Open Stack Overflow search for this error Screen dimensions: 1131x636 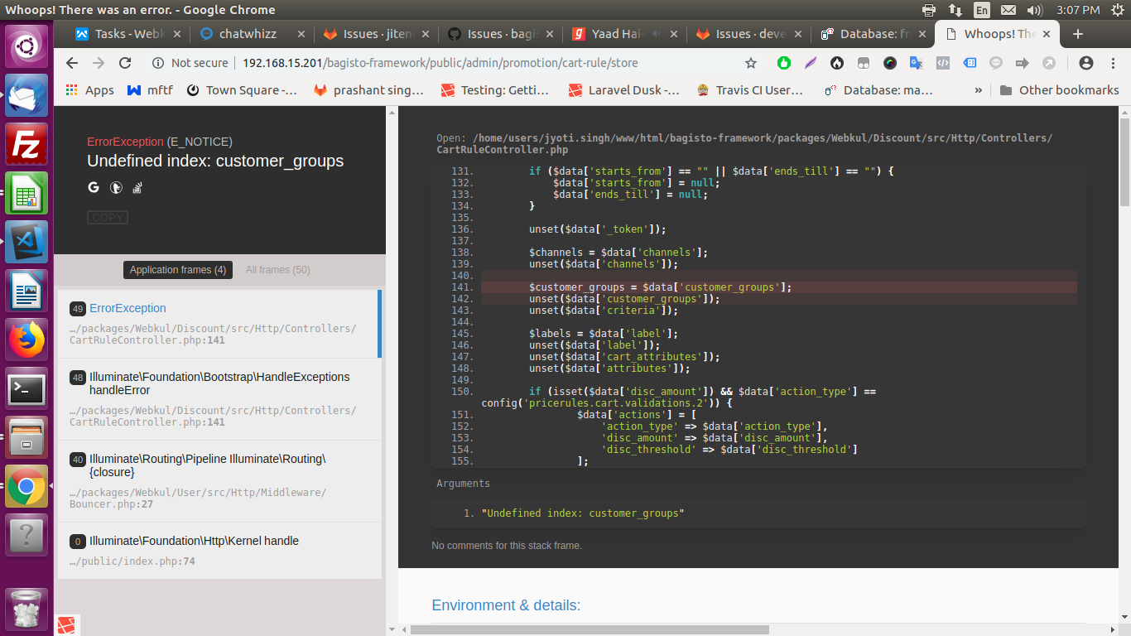point(137,188)
